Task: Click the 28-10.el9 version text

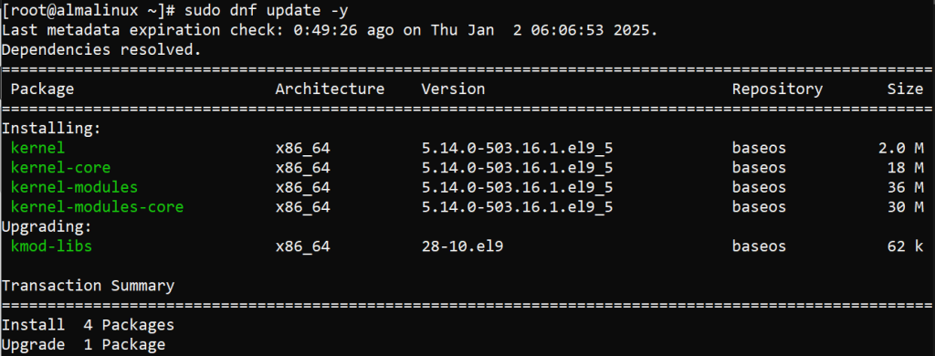Action: click(462, 246)
